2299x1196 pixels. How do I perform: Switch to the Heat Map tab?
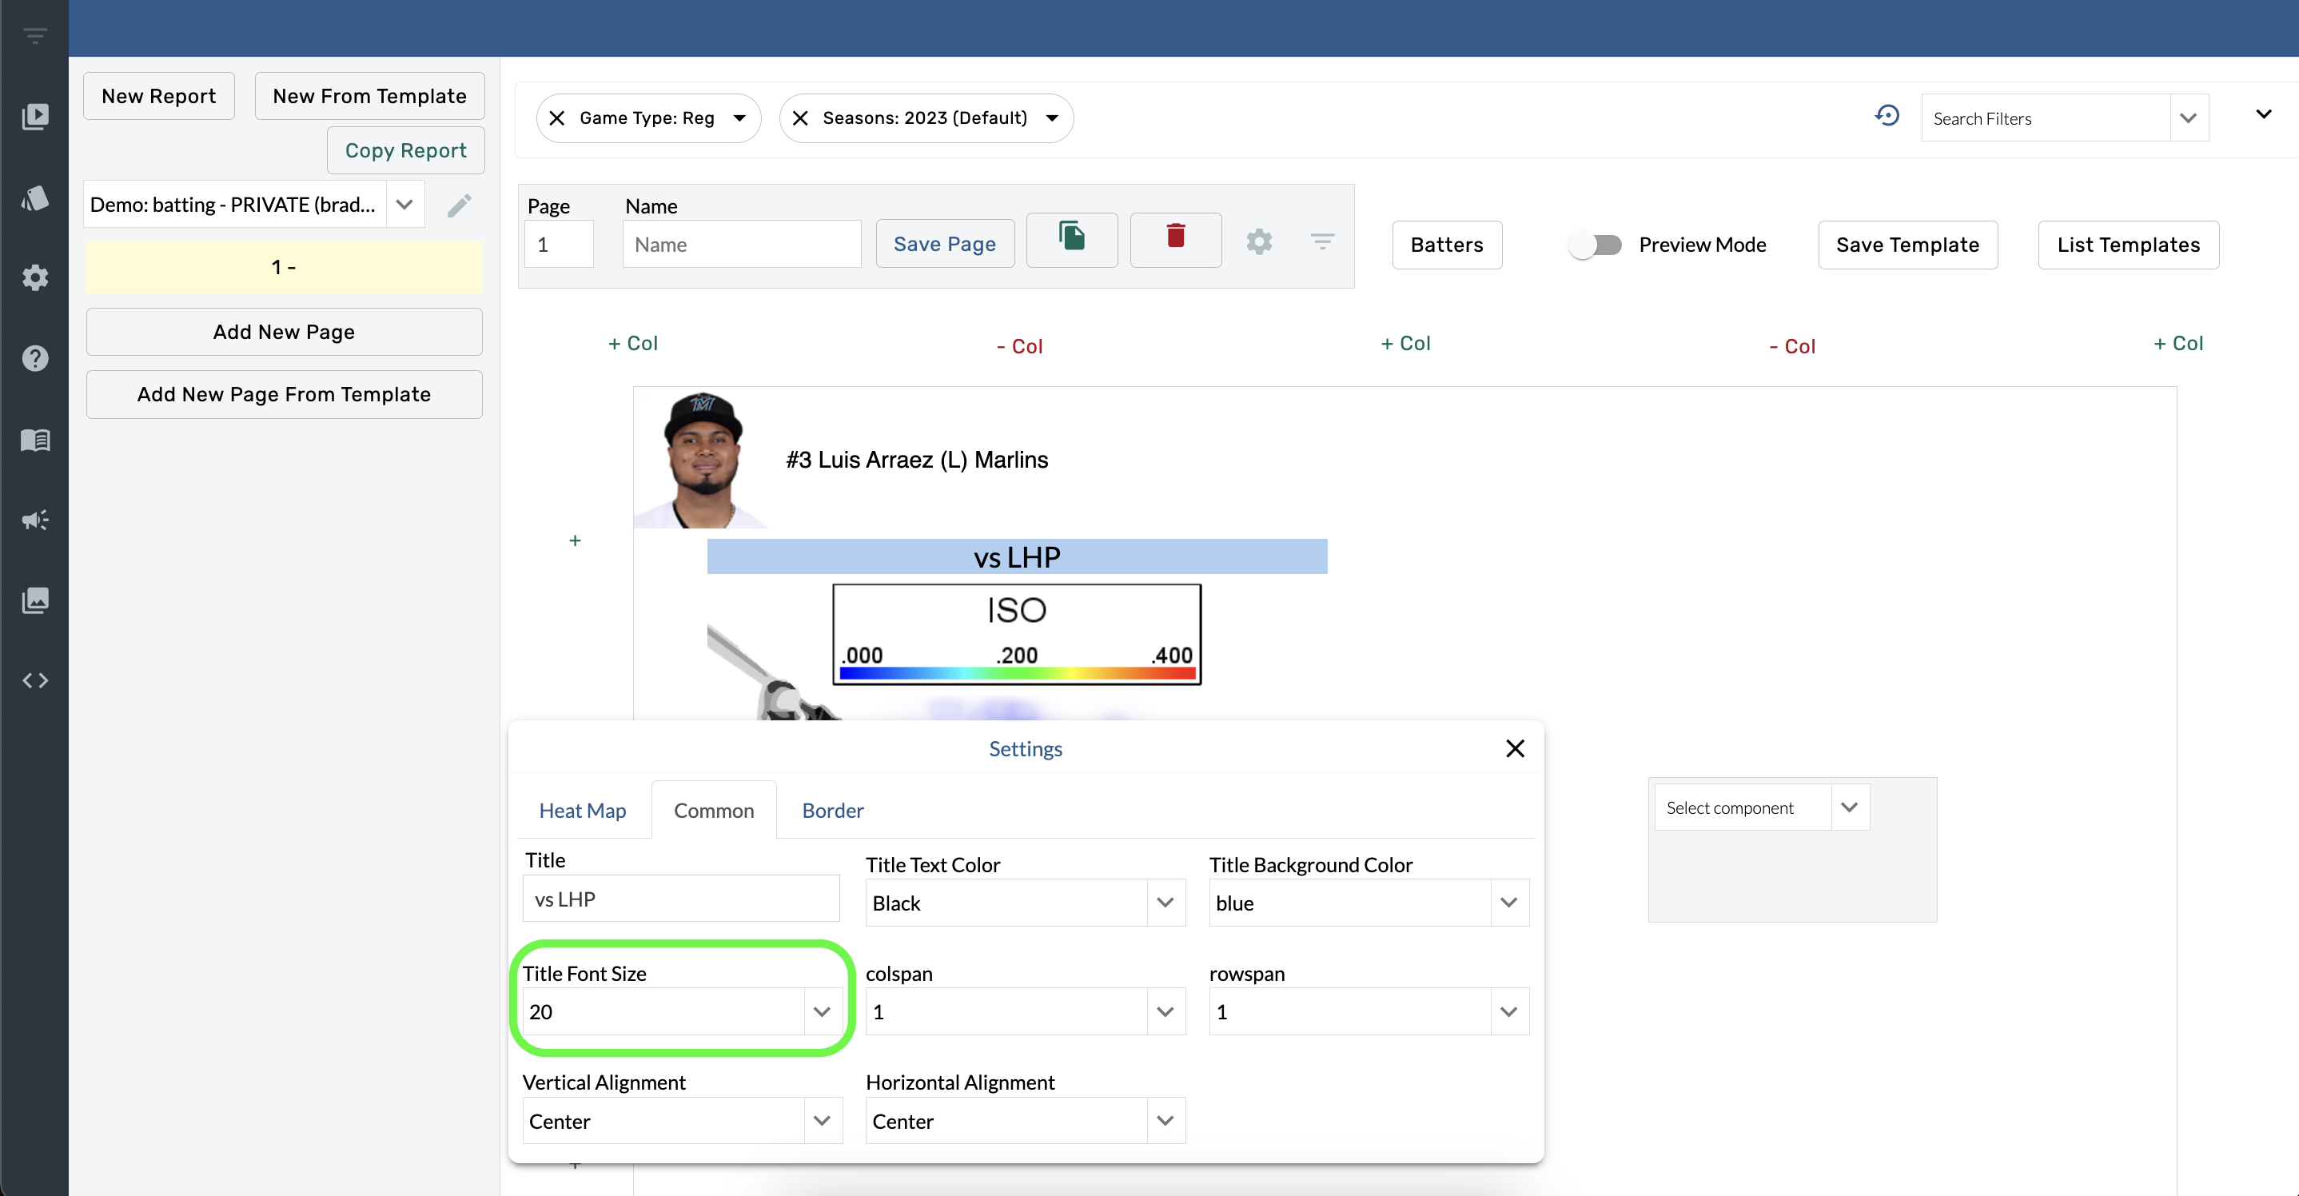(x=582, y=811)
